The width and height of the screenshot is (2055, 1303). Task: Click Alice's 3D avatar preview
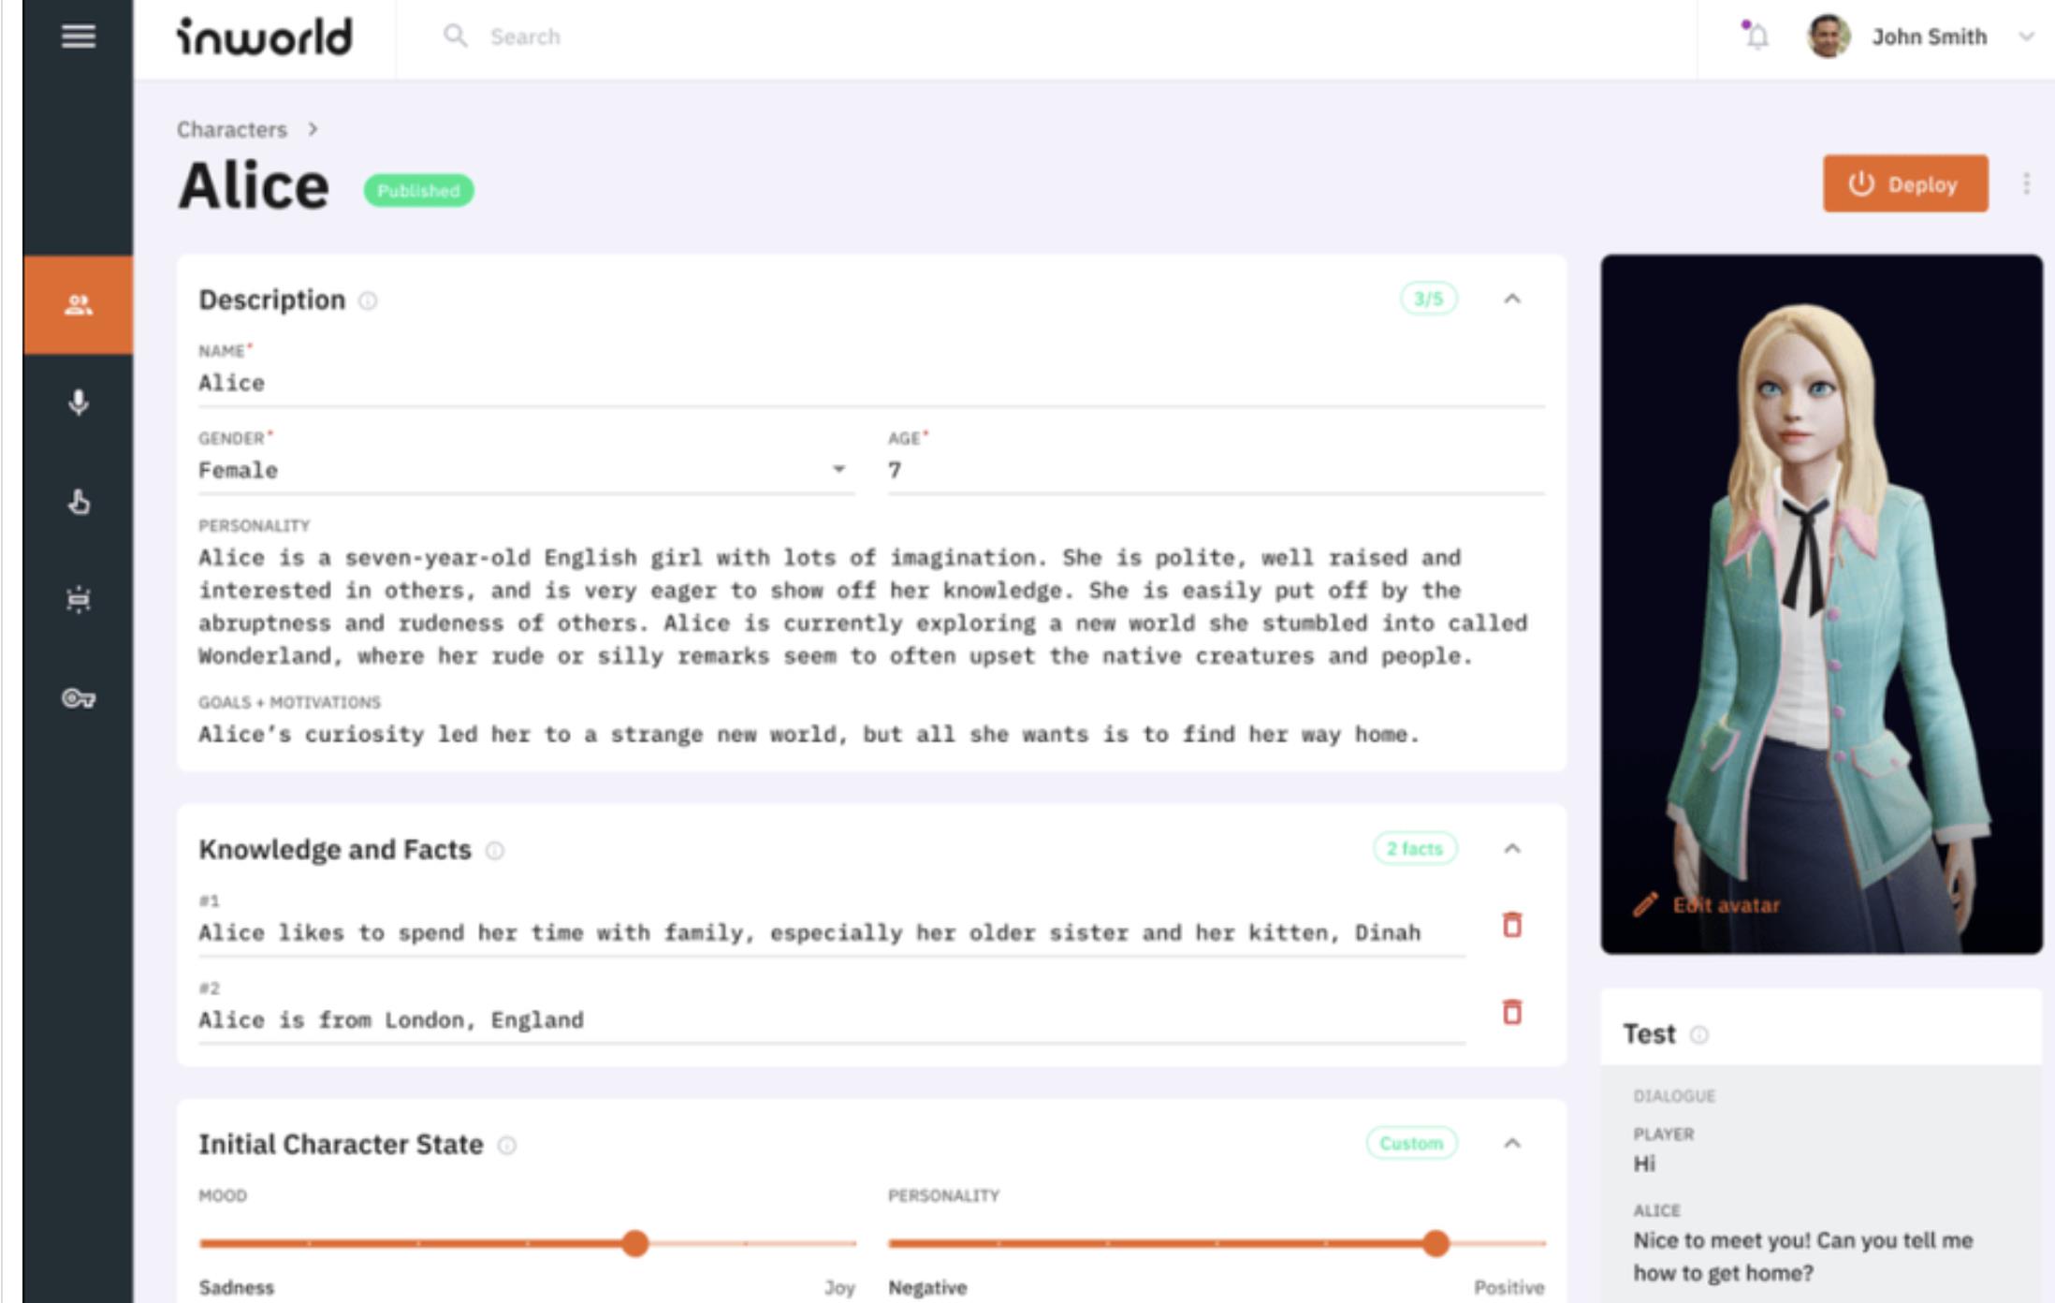pyautogui.click(x=1821, y=604)
